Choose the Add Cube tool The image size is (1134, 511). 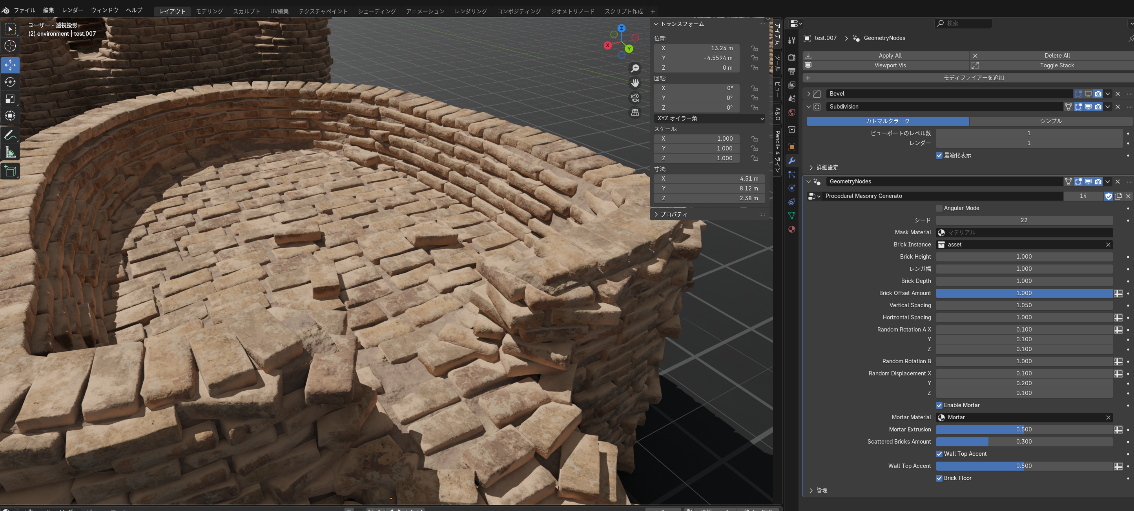(10, 171)
